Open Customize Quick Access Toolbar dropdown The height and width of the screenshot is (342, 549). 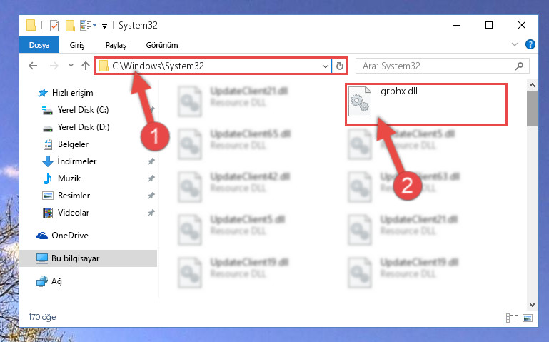(x=104, y=26)
